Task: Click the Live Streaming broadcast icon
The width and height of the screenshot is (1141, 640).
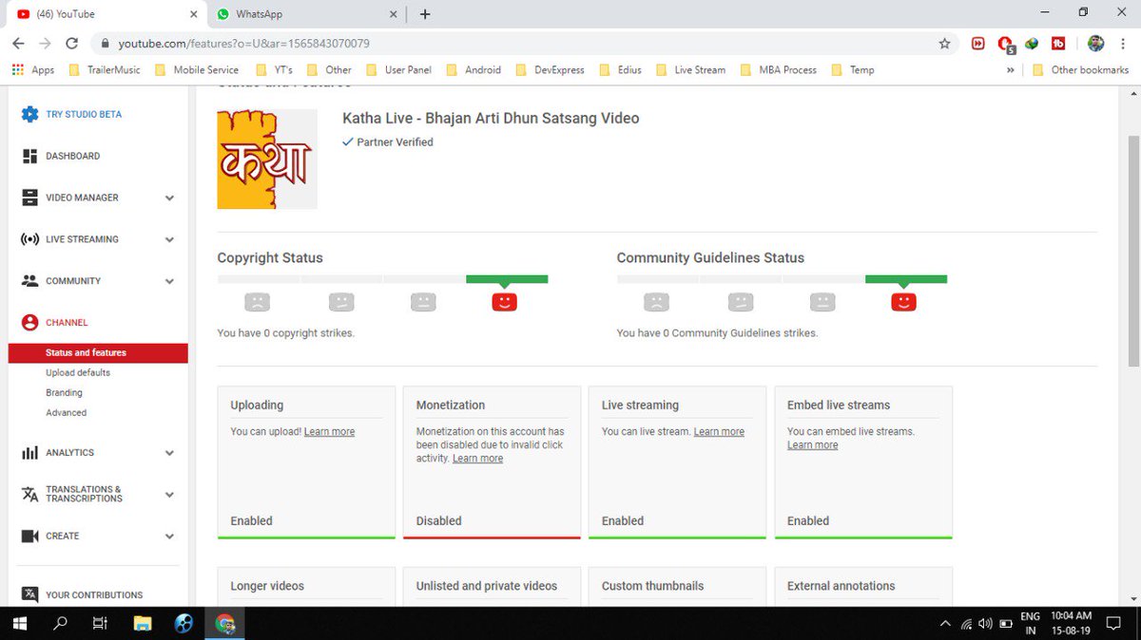Action: click(x=29, y=239)
